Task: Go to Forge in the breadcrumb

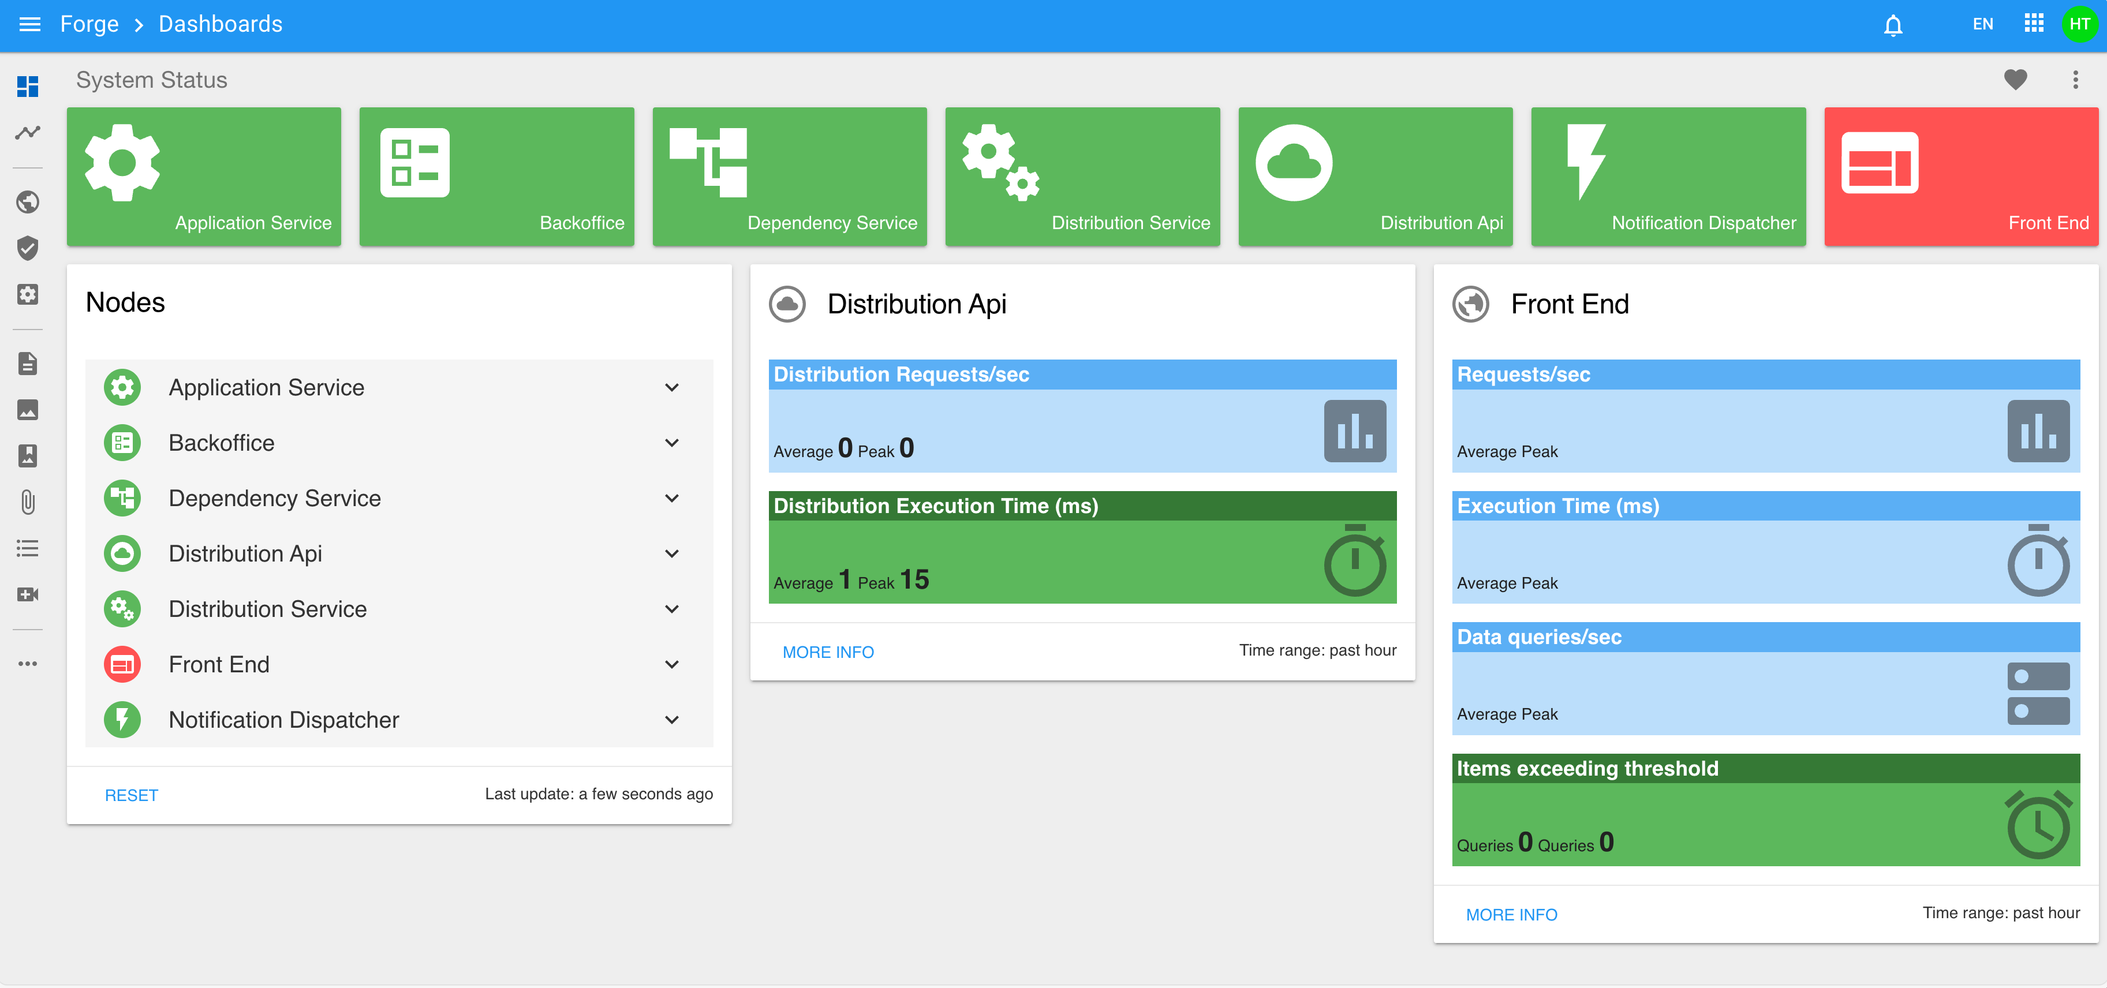Action: click(x=89, y=25)
